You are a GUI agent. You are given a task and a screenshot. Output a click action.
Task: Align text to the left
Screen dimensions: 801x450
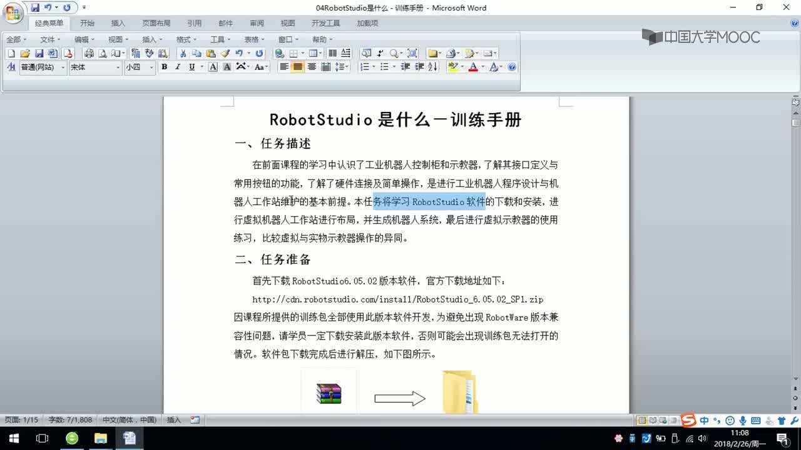click(284, 67)
